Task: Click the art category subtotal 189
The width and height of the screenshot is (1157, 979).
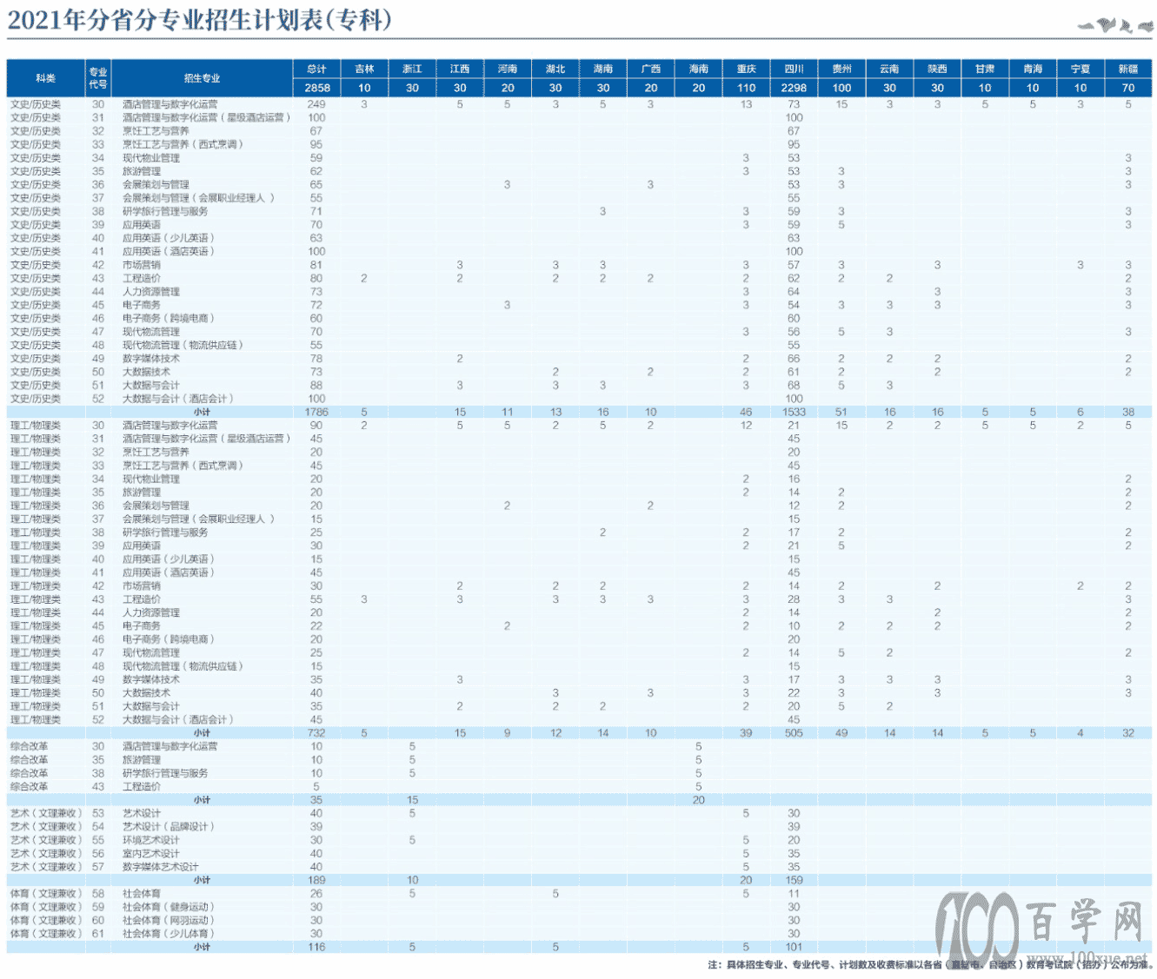Action: pos(316,880)
